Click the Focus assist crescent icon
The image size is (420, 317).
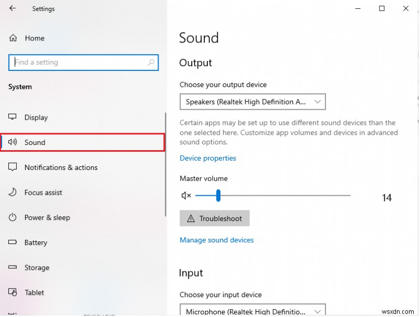coord(13,193)
